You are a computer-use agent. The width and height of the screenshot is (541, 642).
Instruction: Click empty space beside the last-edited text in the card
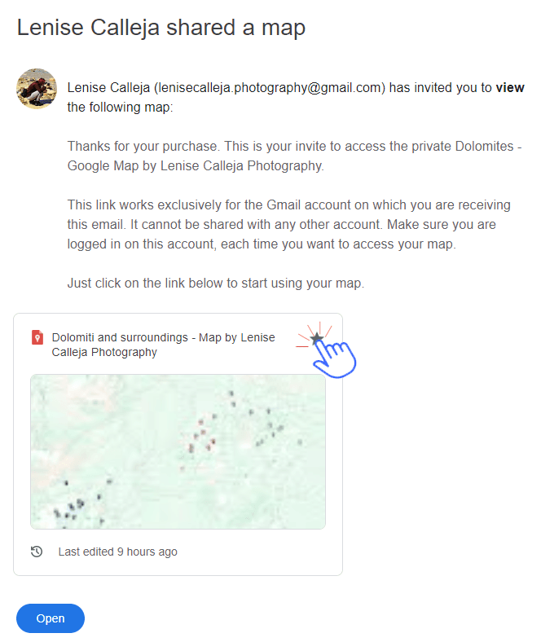click(x=261, y=552)
